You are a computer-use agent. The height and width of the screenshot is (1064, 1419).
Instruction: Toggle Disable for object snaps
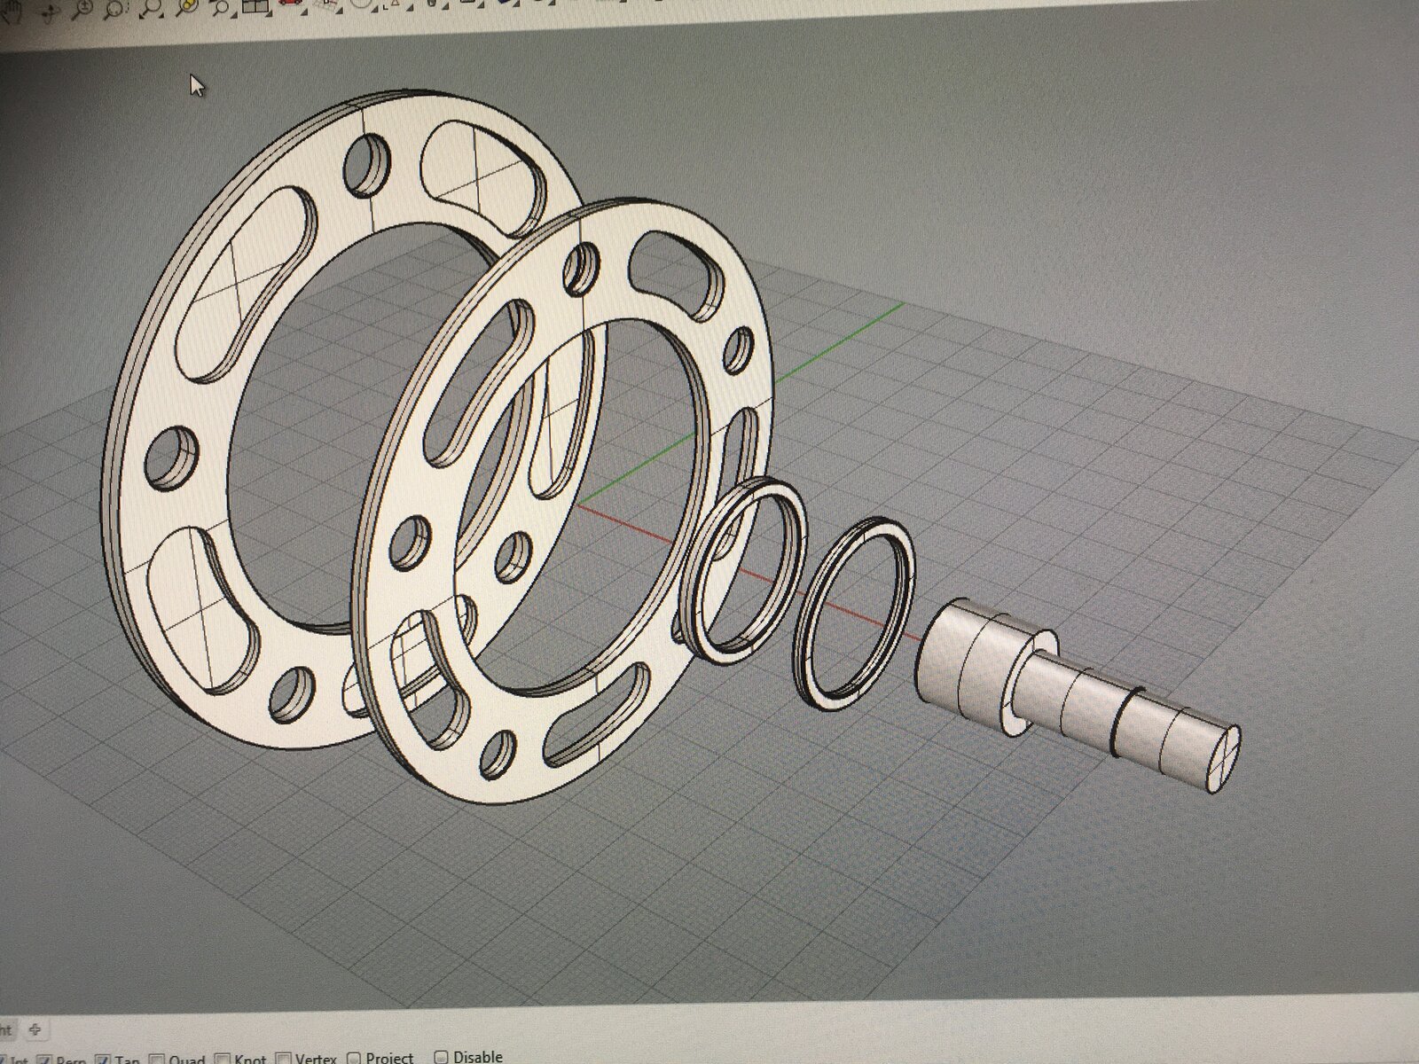[x=442, y=1057]
